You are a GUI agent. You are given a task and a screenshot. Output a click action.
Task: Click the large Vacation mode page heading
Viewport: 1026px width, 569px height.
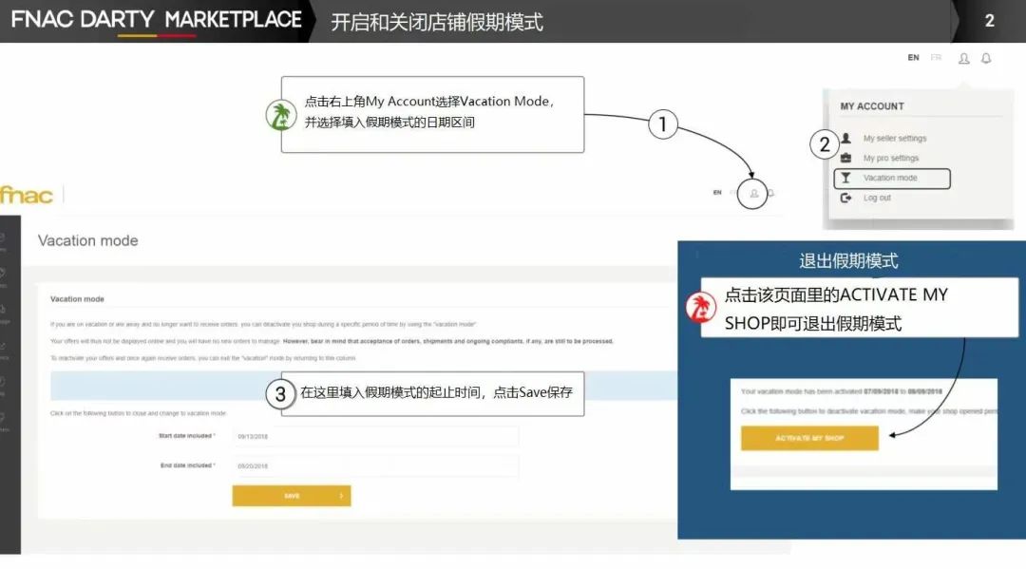point(87,240)
